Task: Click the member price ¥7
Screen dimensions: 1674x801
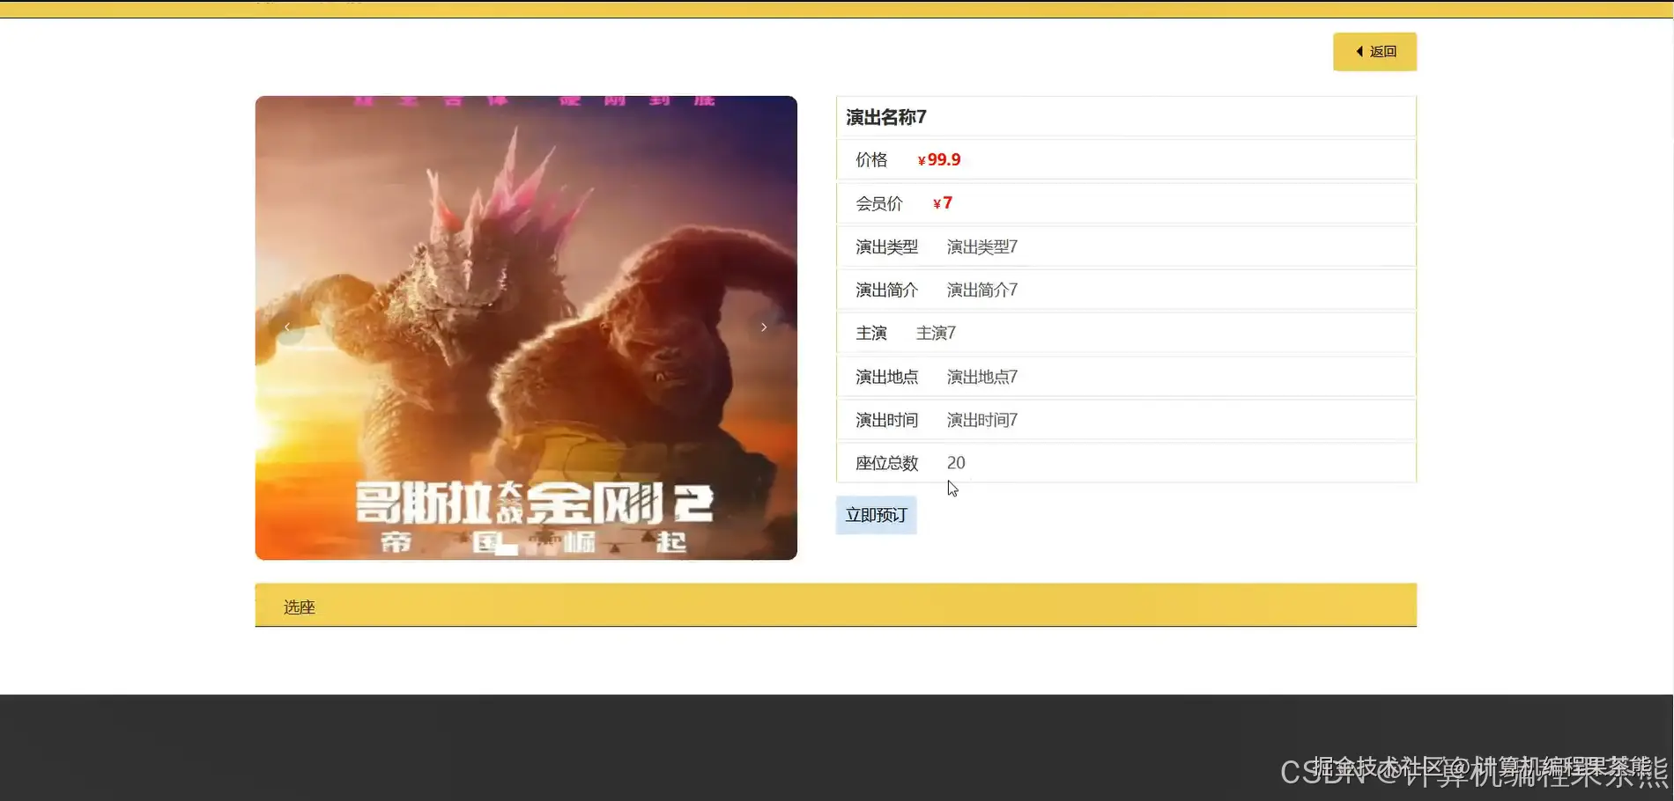Action: (x=942, y=202)
